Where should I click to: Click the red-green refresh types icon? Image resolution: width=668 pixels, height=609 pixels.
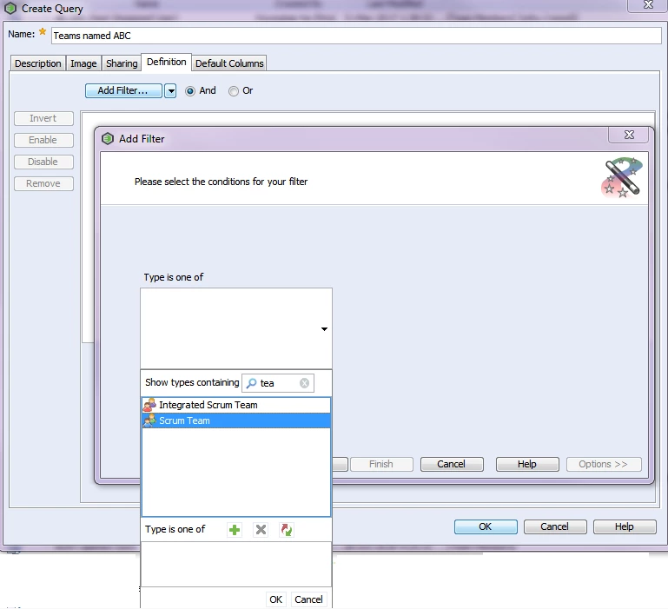(x=287, y=530)
